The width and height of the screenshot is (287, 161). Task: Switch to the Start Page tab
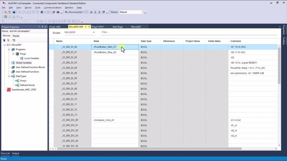pos(117,27)
